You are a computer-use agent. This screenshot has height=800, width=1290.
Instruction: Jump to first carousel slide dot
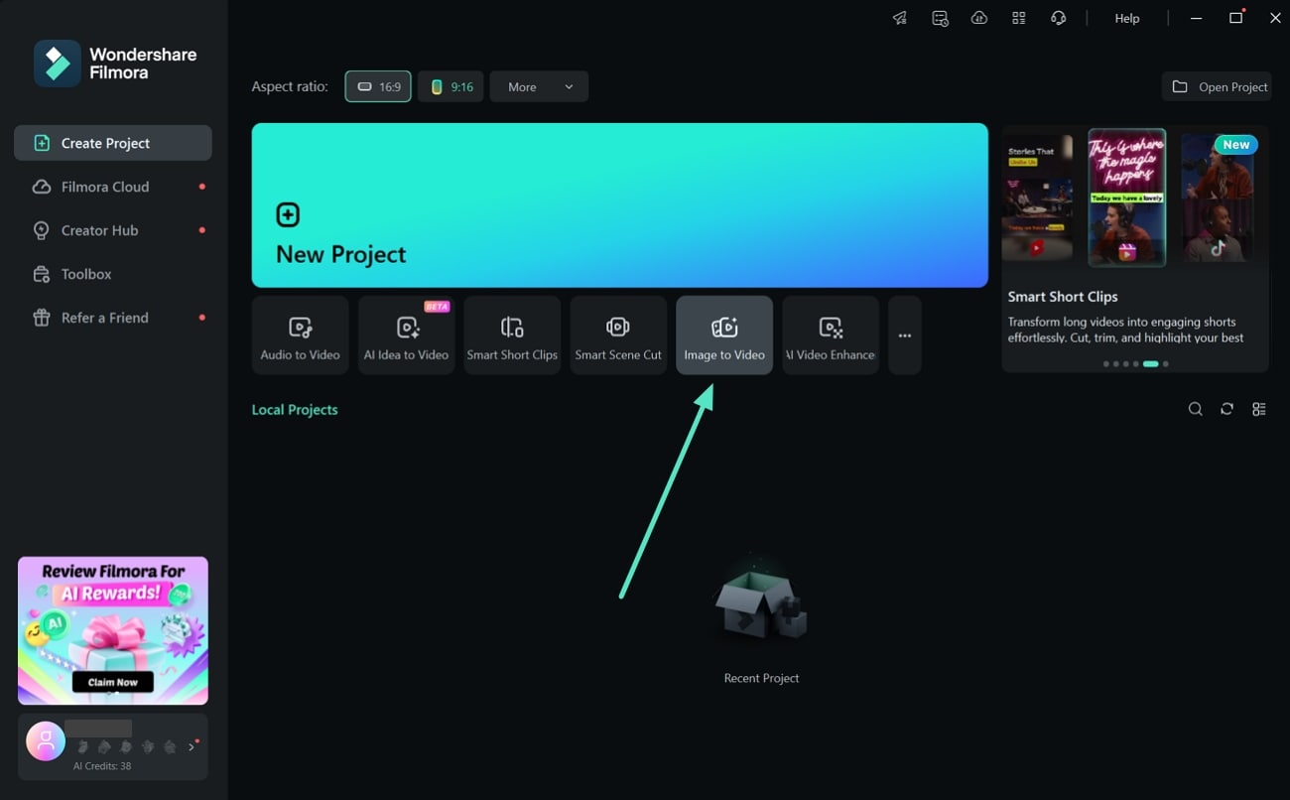(1106, 364)
